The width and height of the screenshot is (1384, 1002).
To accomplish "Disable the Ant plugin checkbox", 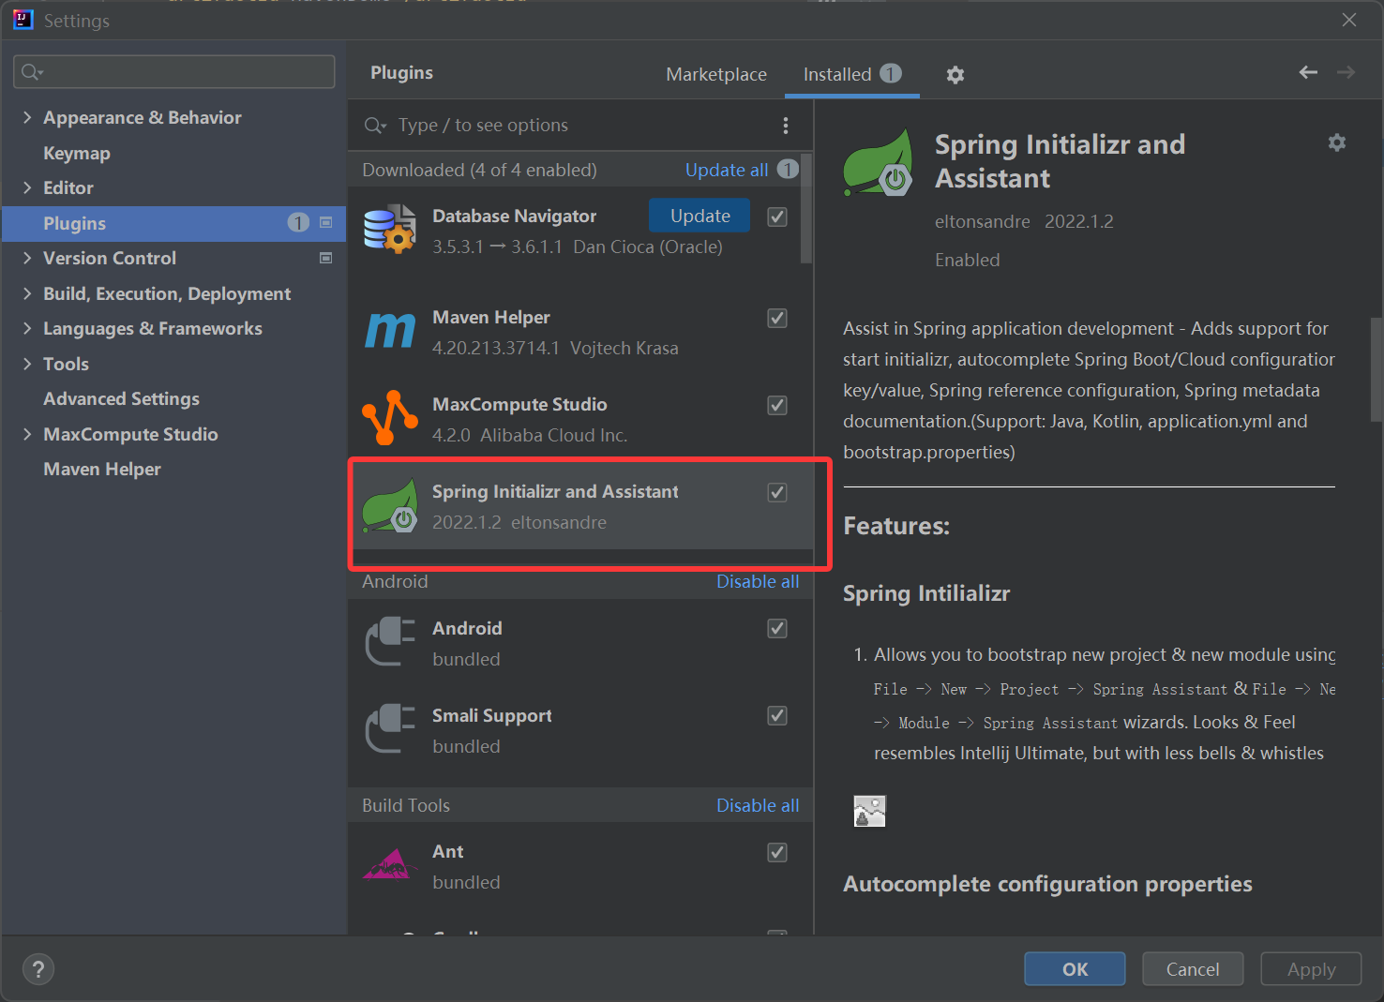I will point(777,852).
